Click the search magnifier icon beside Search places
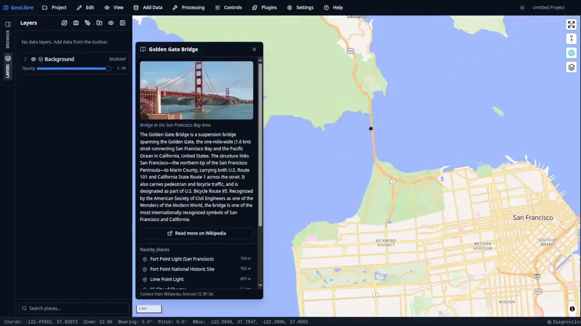 click(x=24, y=308)
